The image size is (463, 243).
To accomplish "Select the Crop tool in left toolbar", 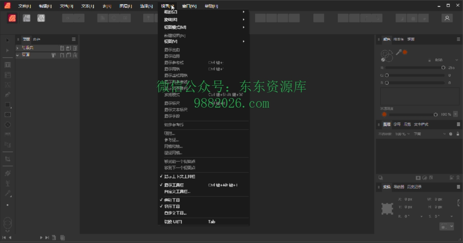I will coord(7,159).
